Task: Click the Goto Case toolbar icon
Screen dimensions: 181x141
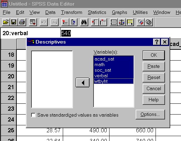Action: (x=65, y=22)
